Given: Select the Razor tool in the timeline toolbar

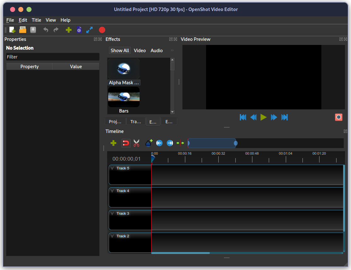Looking at the screenshot, I should pyautogui.click(x=136, y=143).
